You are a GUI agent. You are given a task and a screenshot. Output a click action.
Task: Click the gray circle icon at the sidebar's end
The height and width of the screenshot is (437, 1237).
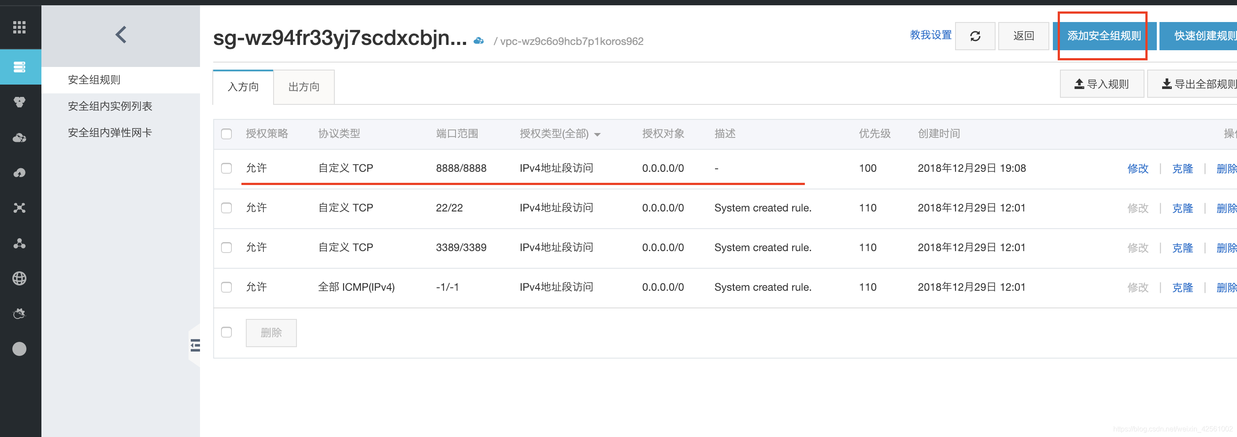pos(19,349)
